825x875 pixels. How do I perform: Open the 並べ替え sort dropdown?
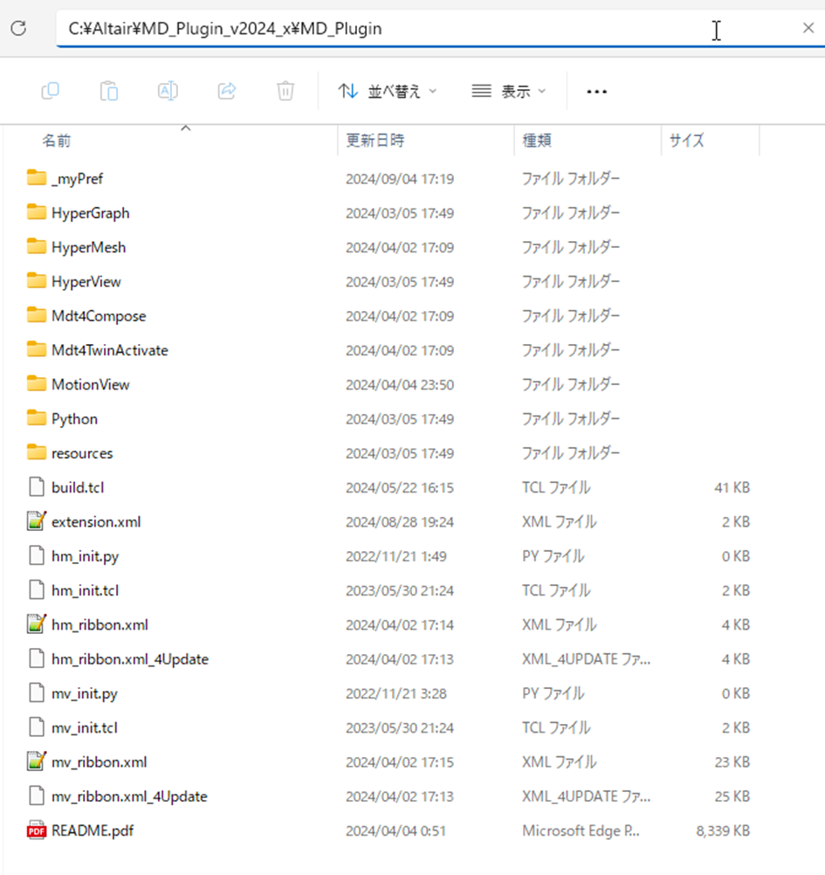point(387,91)
